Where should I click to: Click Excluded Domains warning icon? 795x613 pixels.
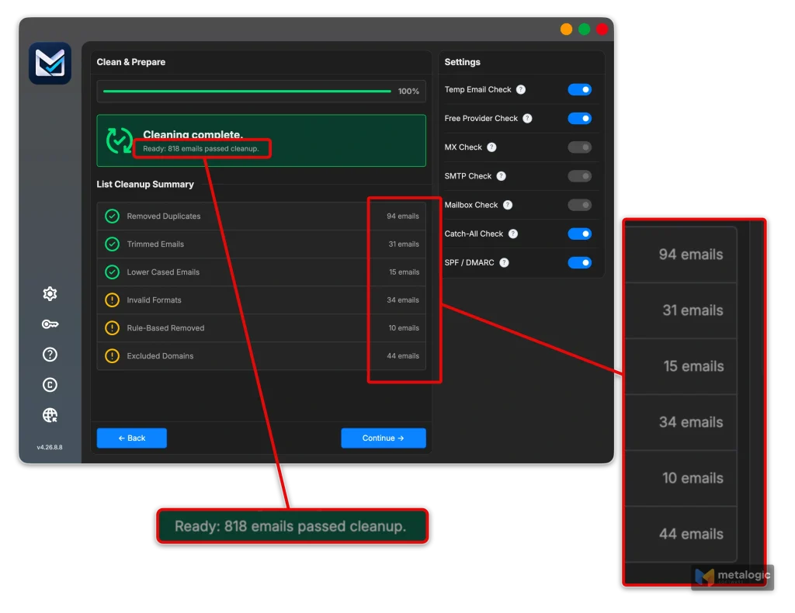click(x=112, y=355)
